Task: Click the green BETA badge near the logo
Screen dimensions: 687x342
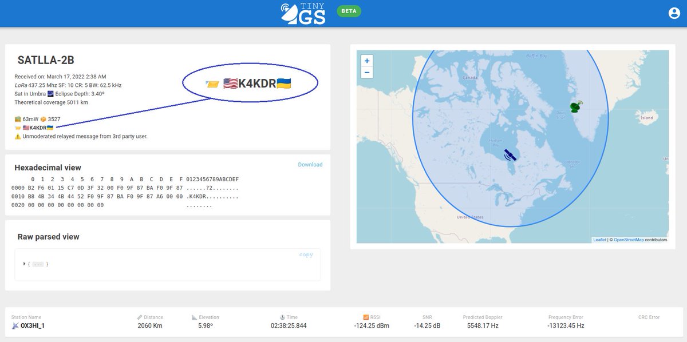Action: 348,11
